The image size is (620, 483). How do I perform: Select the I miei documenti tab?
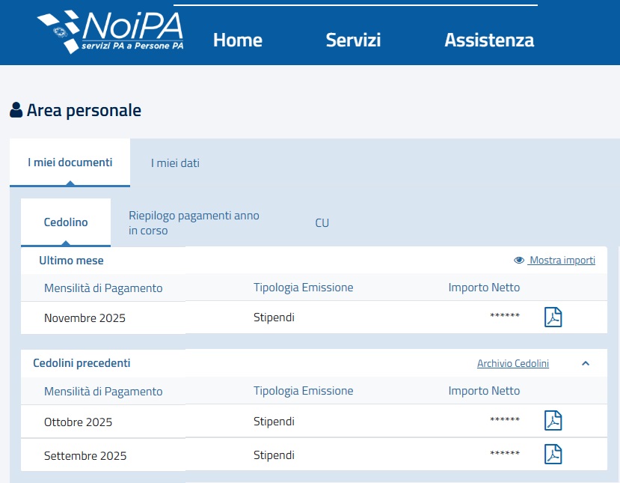(x=70, y=162)
